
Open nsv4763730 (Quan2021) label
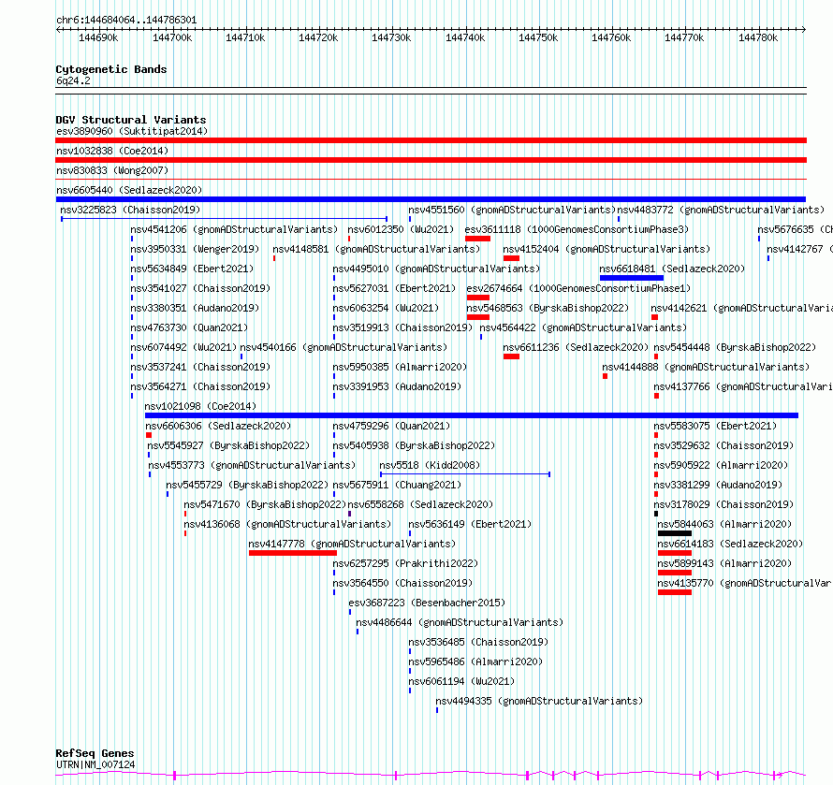[x=189, y=327]
